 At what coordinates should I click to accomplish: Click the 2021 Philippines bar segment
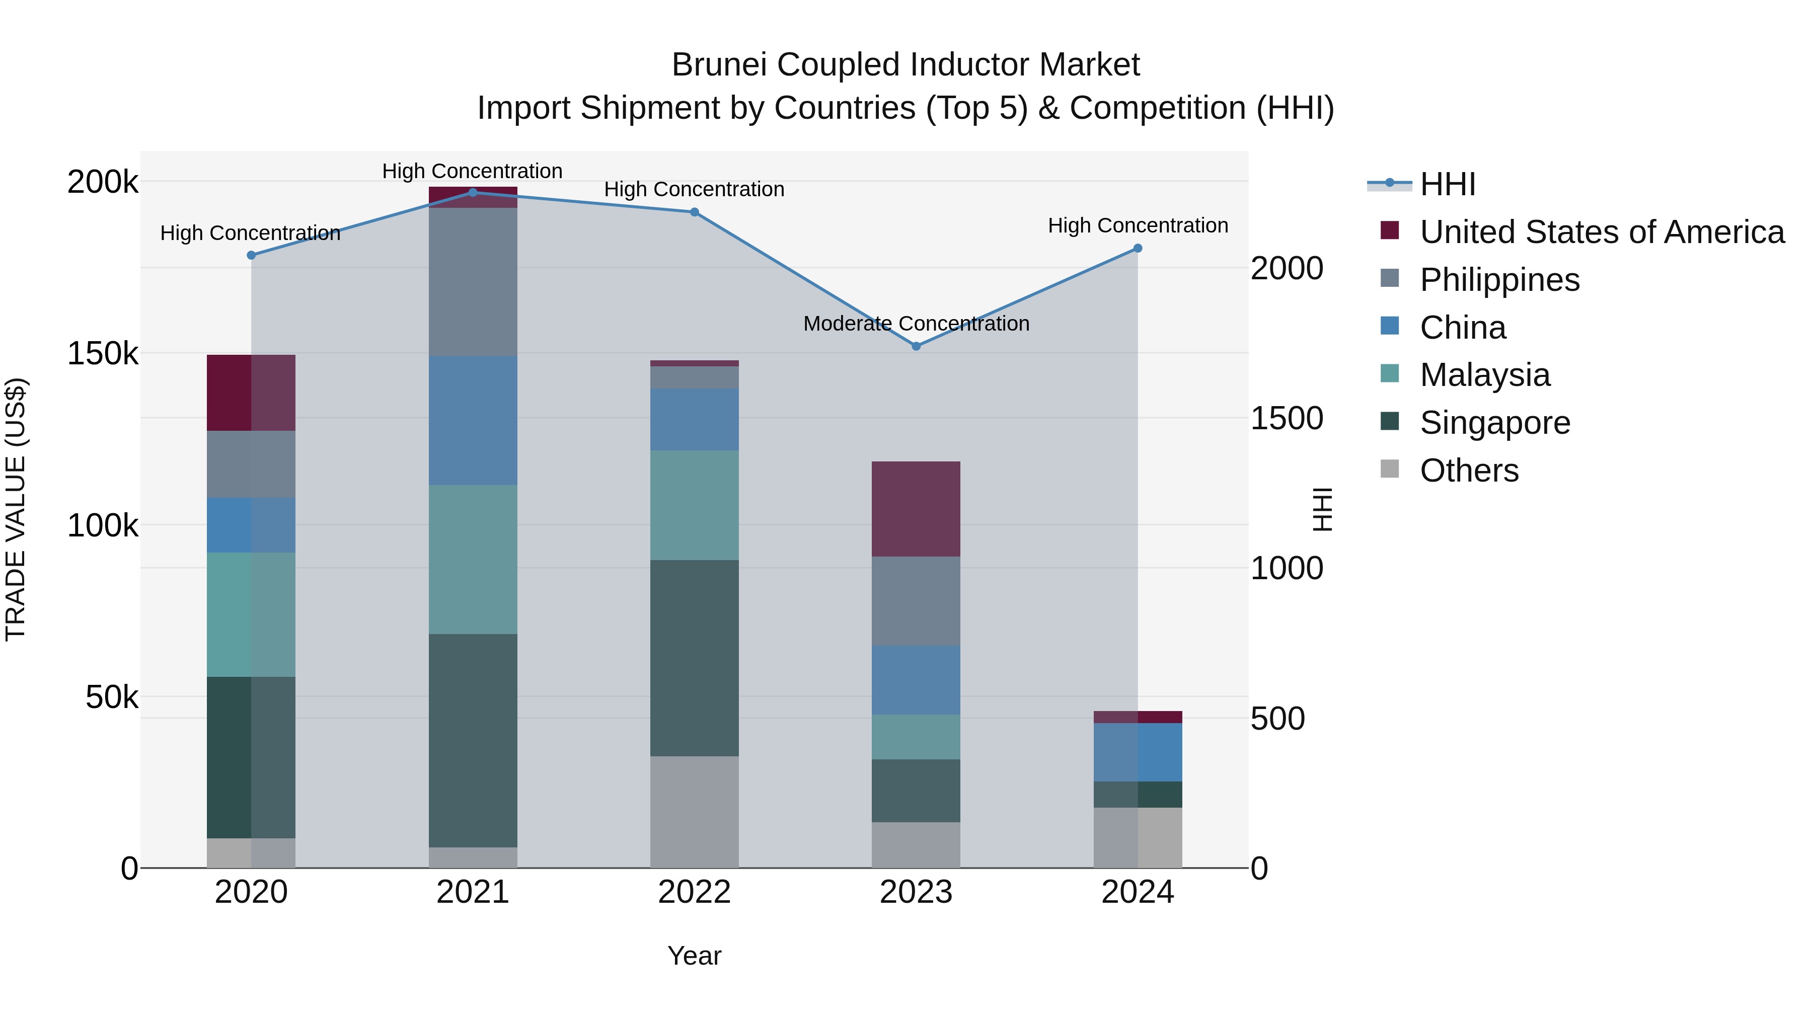(x=473, y=282)
